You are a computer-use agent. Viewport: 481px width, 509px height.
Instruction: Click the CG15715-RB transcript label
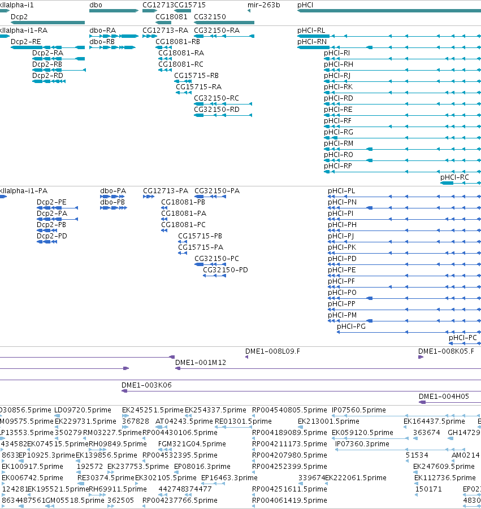(197, 76)
